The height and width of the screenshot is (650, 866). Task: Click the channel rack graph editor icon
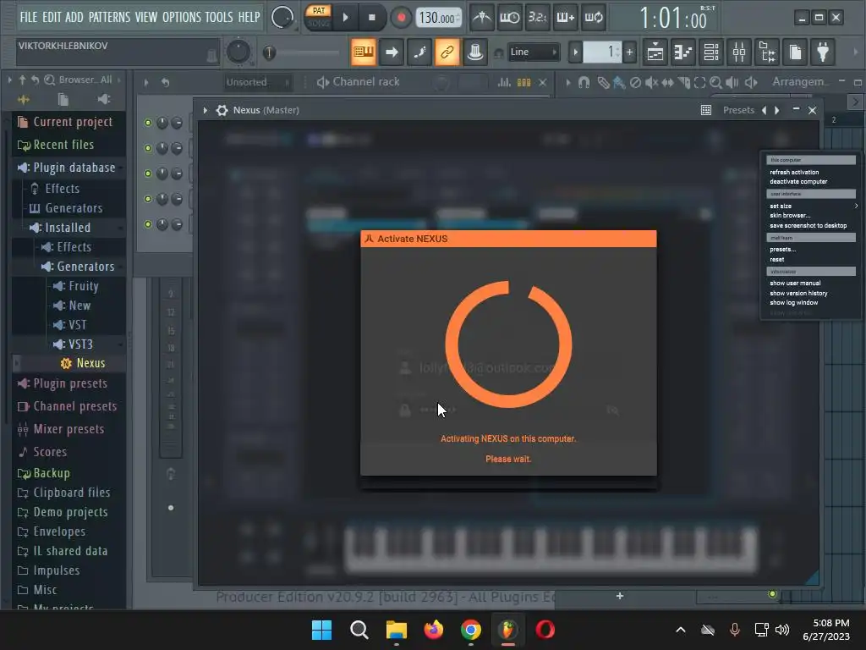pos(504,82)
